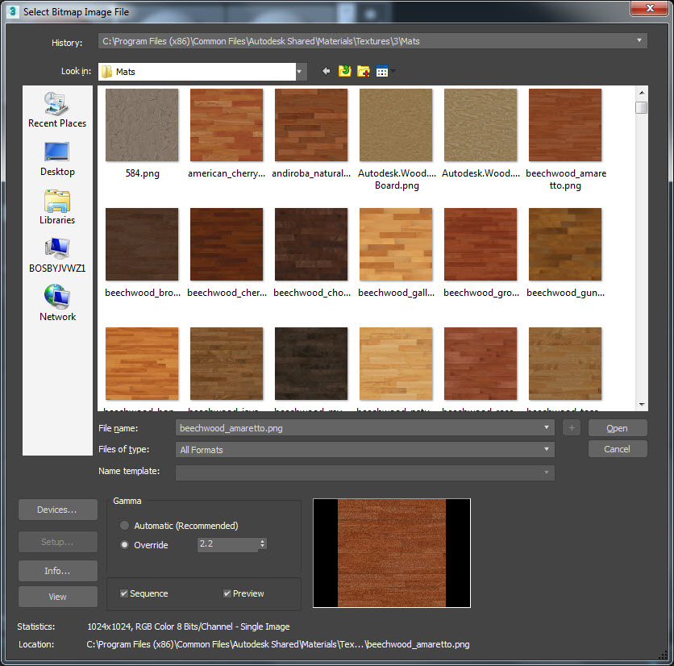Go to Libraries in the places bar
This screenshot has height=666, width=674.
(56, 201)
